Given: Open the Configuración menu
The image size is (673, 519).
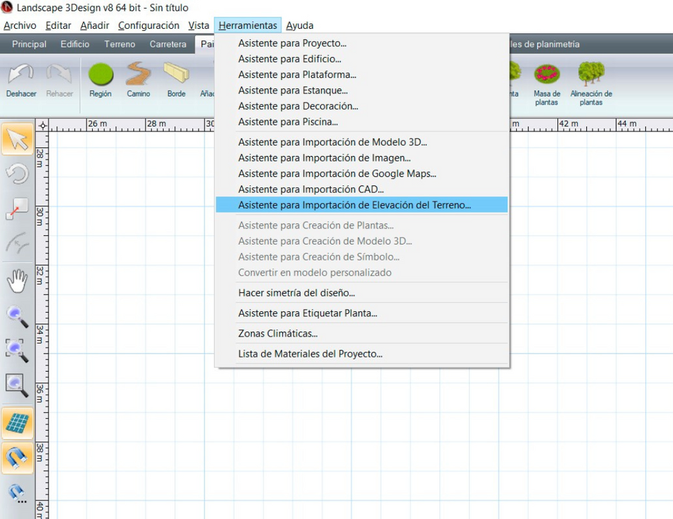Looking at the screenshot, I should (x=149, y=26).
